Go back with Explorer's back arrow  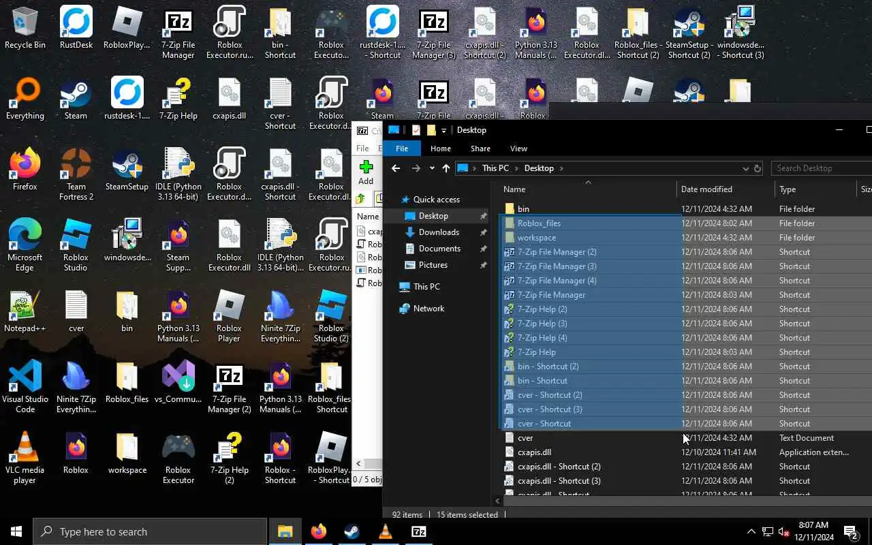tap(396, 168)
